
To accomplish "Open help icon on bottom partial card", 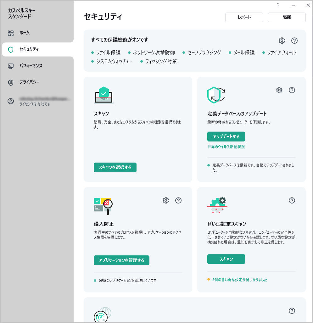I will [292, 311].
